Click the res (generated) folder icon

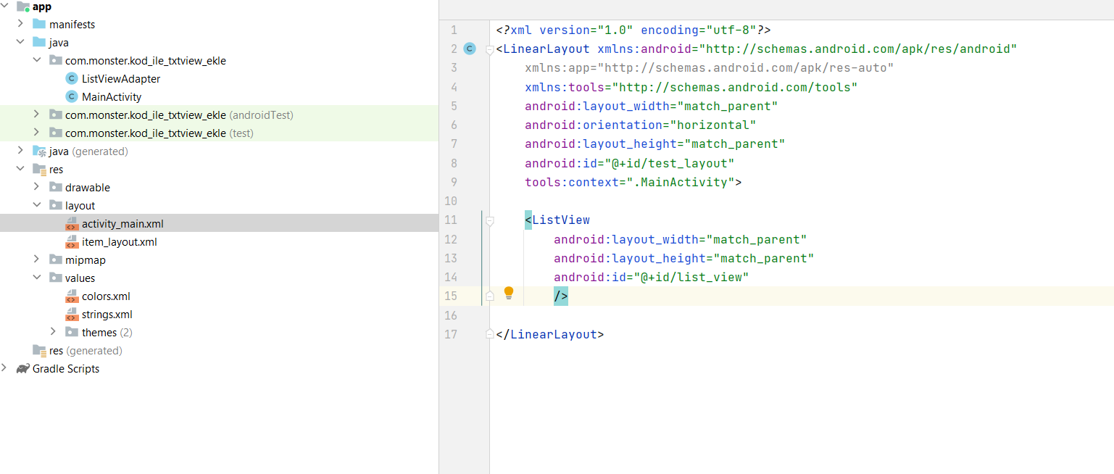(x=39, y=350)
